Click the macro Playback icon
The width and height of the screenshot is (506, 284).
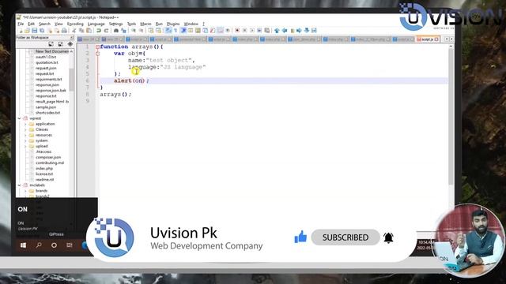[252, 31]
